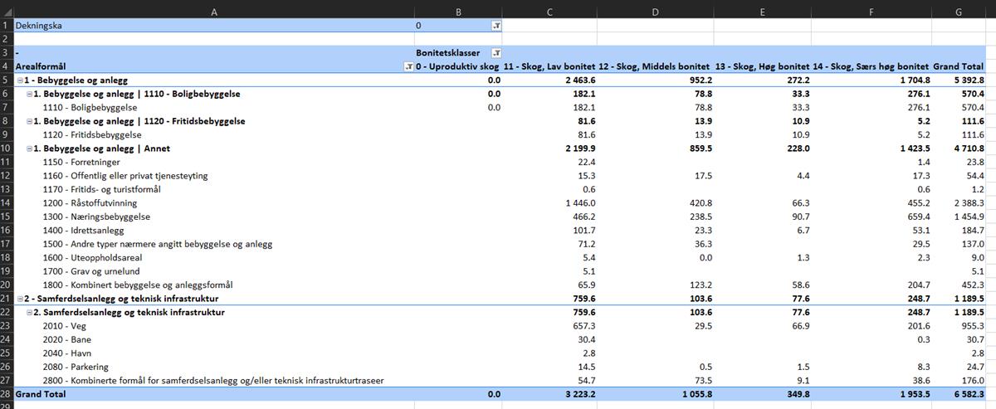Select row 1 header
The height and width of the screenshot is (409, 996).
pos(7,26)
